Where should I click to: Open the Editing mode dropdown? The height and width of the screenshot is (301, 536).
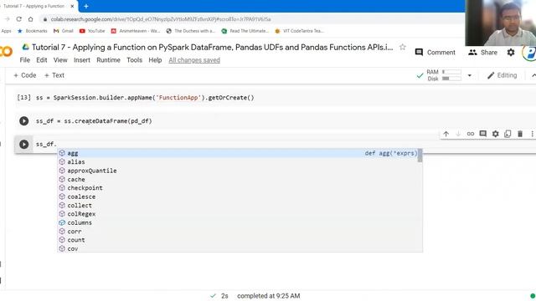pos(502,75)
